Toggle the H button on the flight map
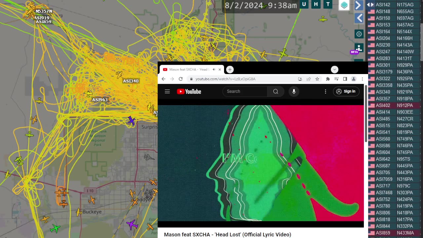Viewport: 423px width, 238px height. pos(316,4)
